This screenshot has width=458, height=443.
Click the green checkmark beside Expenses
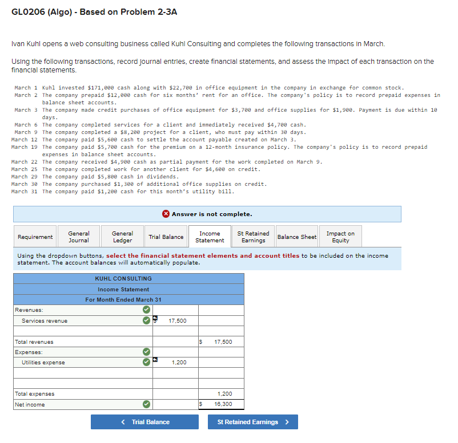click(x=146, y=352)
